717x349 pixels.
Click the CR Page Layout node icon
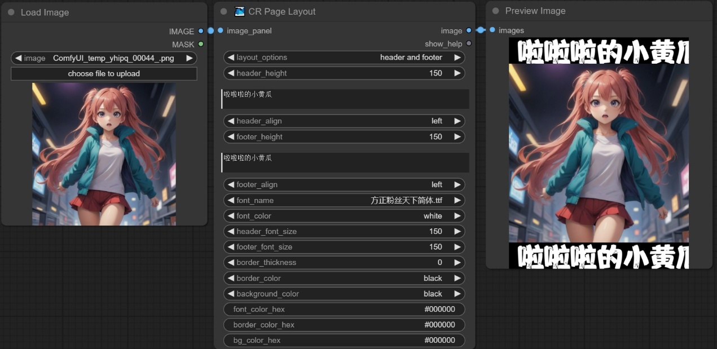click(240, 11)
